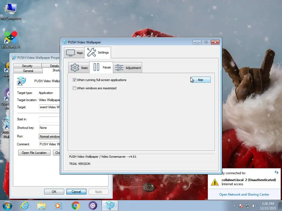
Task: Click the Shortcut key field showing None
Action: click(50, 128)
